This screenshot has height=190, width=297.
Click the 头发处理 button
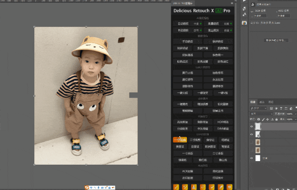point(218,79)
